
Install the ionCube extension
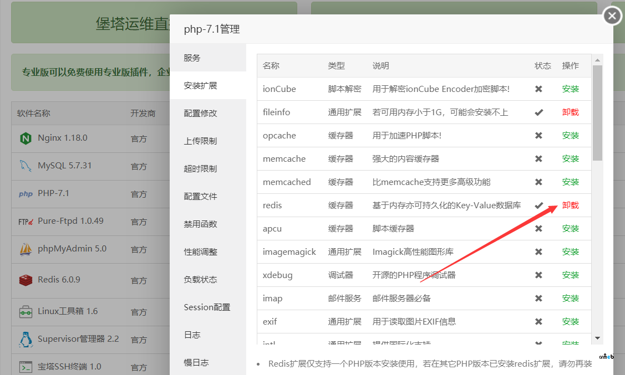(571, 89)
